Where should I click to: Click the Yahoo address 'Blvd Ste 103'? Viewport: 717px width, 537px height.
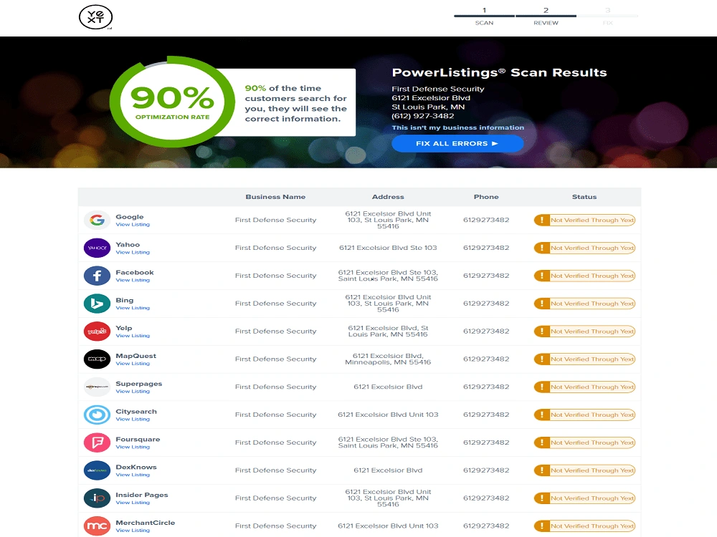[388, 248]
